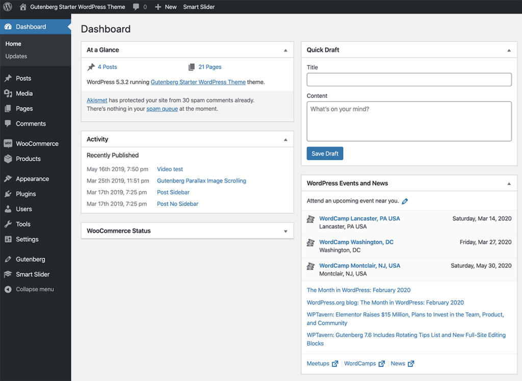Open WPTavern Gutenberg 7.6 article link
The image size is (522, 381).
click(406, 339)
